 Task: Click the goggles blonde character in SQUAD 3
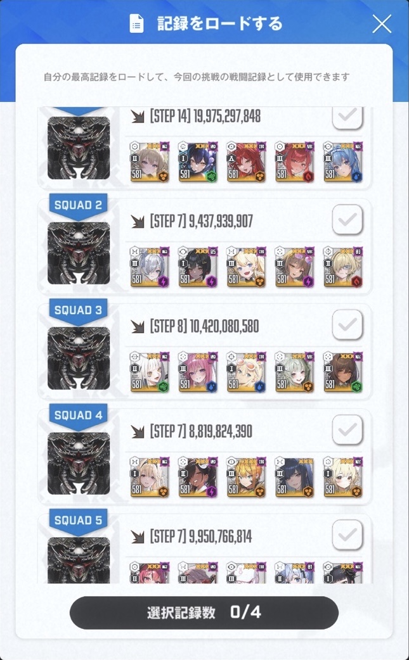[x=247, y=372]
